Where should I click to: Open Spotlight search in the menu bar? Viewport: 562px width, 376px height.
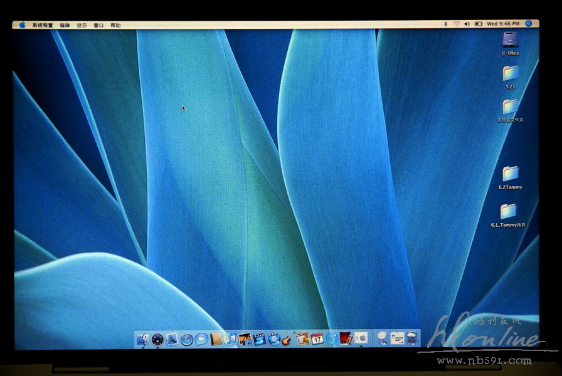pos(528,23)
